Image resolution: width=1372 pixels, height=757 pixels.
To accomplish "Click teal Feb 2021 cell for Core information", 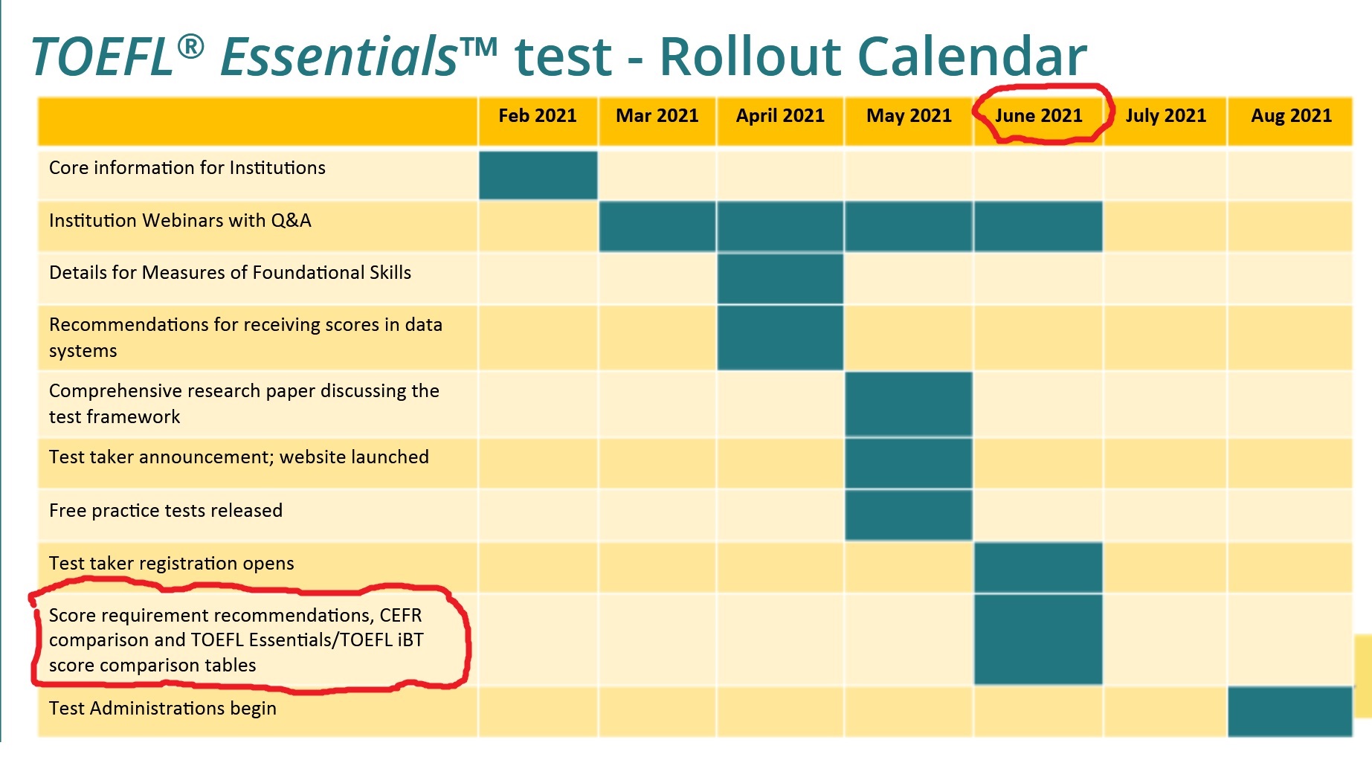I will pyautogui.click(x=538, y=175).
